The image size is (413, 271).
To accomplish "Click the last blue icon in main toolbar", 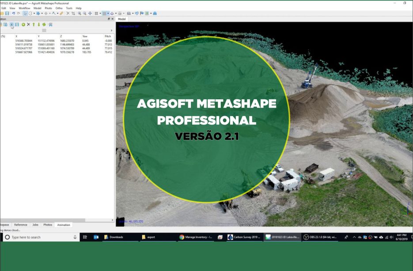I will tap(155, 13).
